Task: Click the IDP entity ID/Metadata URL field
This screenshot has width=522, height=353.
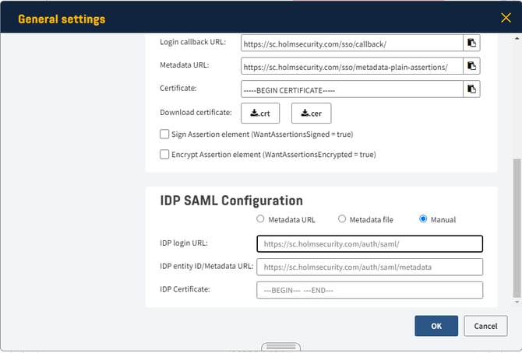Action: 369,267
